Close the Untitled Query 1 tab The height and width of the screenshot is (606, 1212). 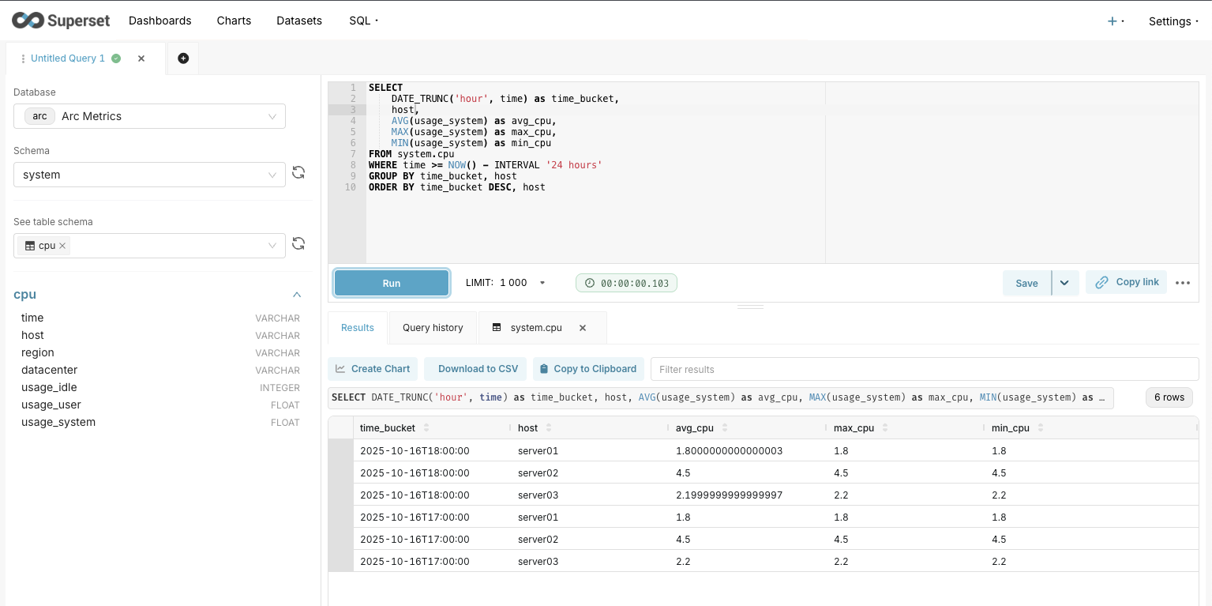point(141,58)
